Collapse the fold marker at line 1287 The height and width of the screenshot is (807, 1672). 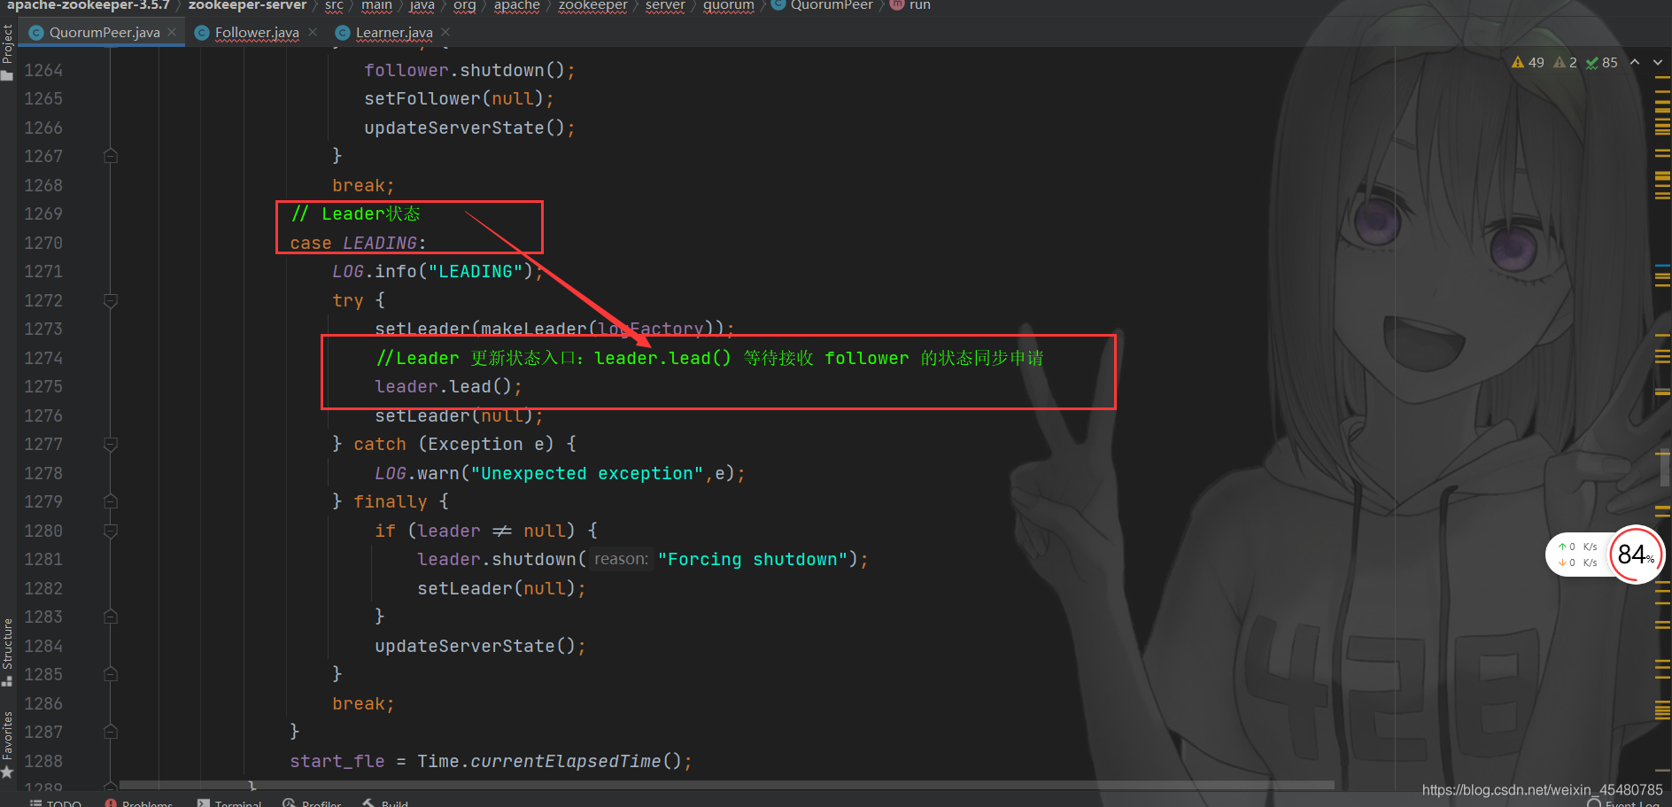[111, 732]
